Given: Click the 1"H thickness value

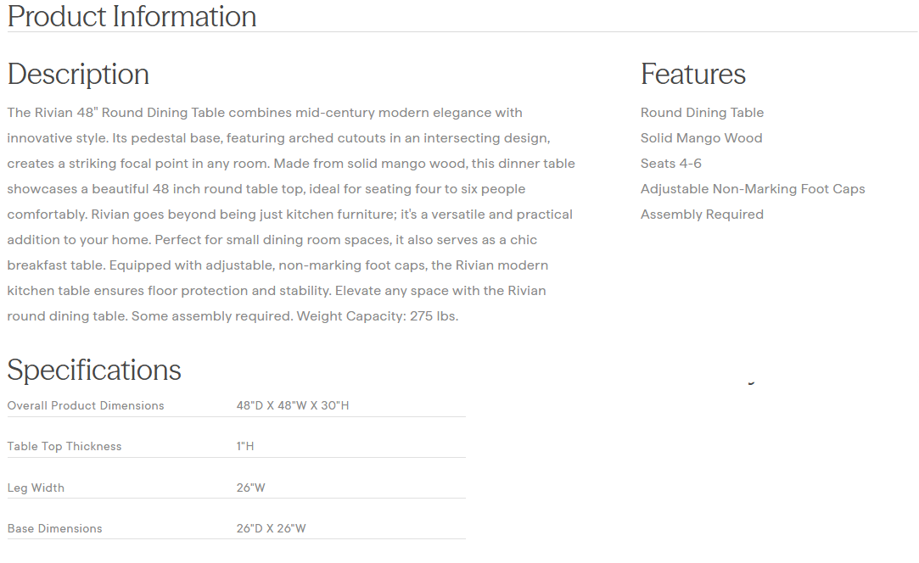Looking at the screenshot, I should (245, 447).
